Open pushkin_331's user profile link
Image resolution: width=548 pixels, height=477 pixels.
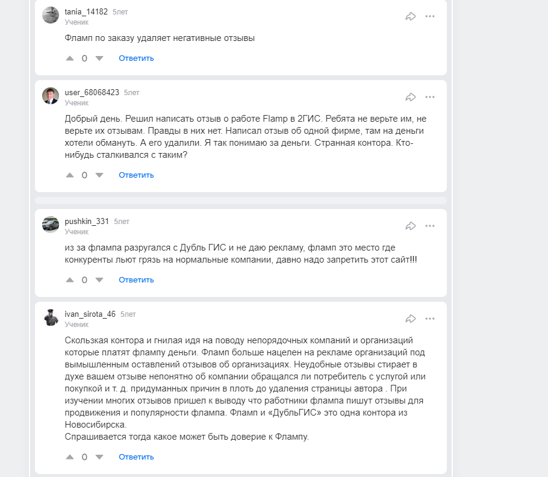[87, 222]
